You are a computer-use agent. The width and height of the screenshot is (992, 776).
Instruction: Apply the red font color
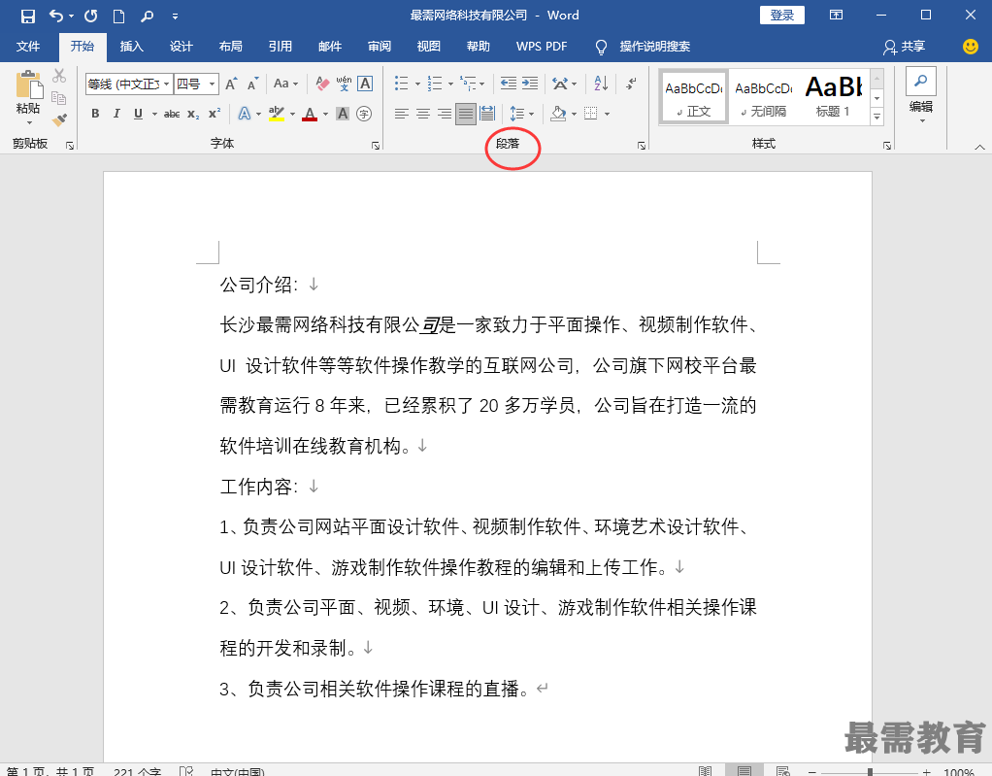[310, 114]
